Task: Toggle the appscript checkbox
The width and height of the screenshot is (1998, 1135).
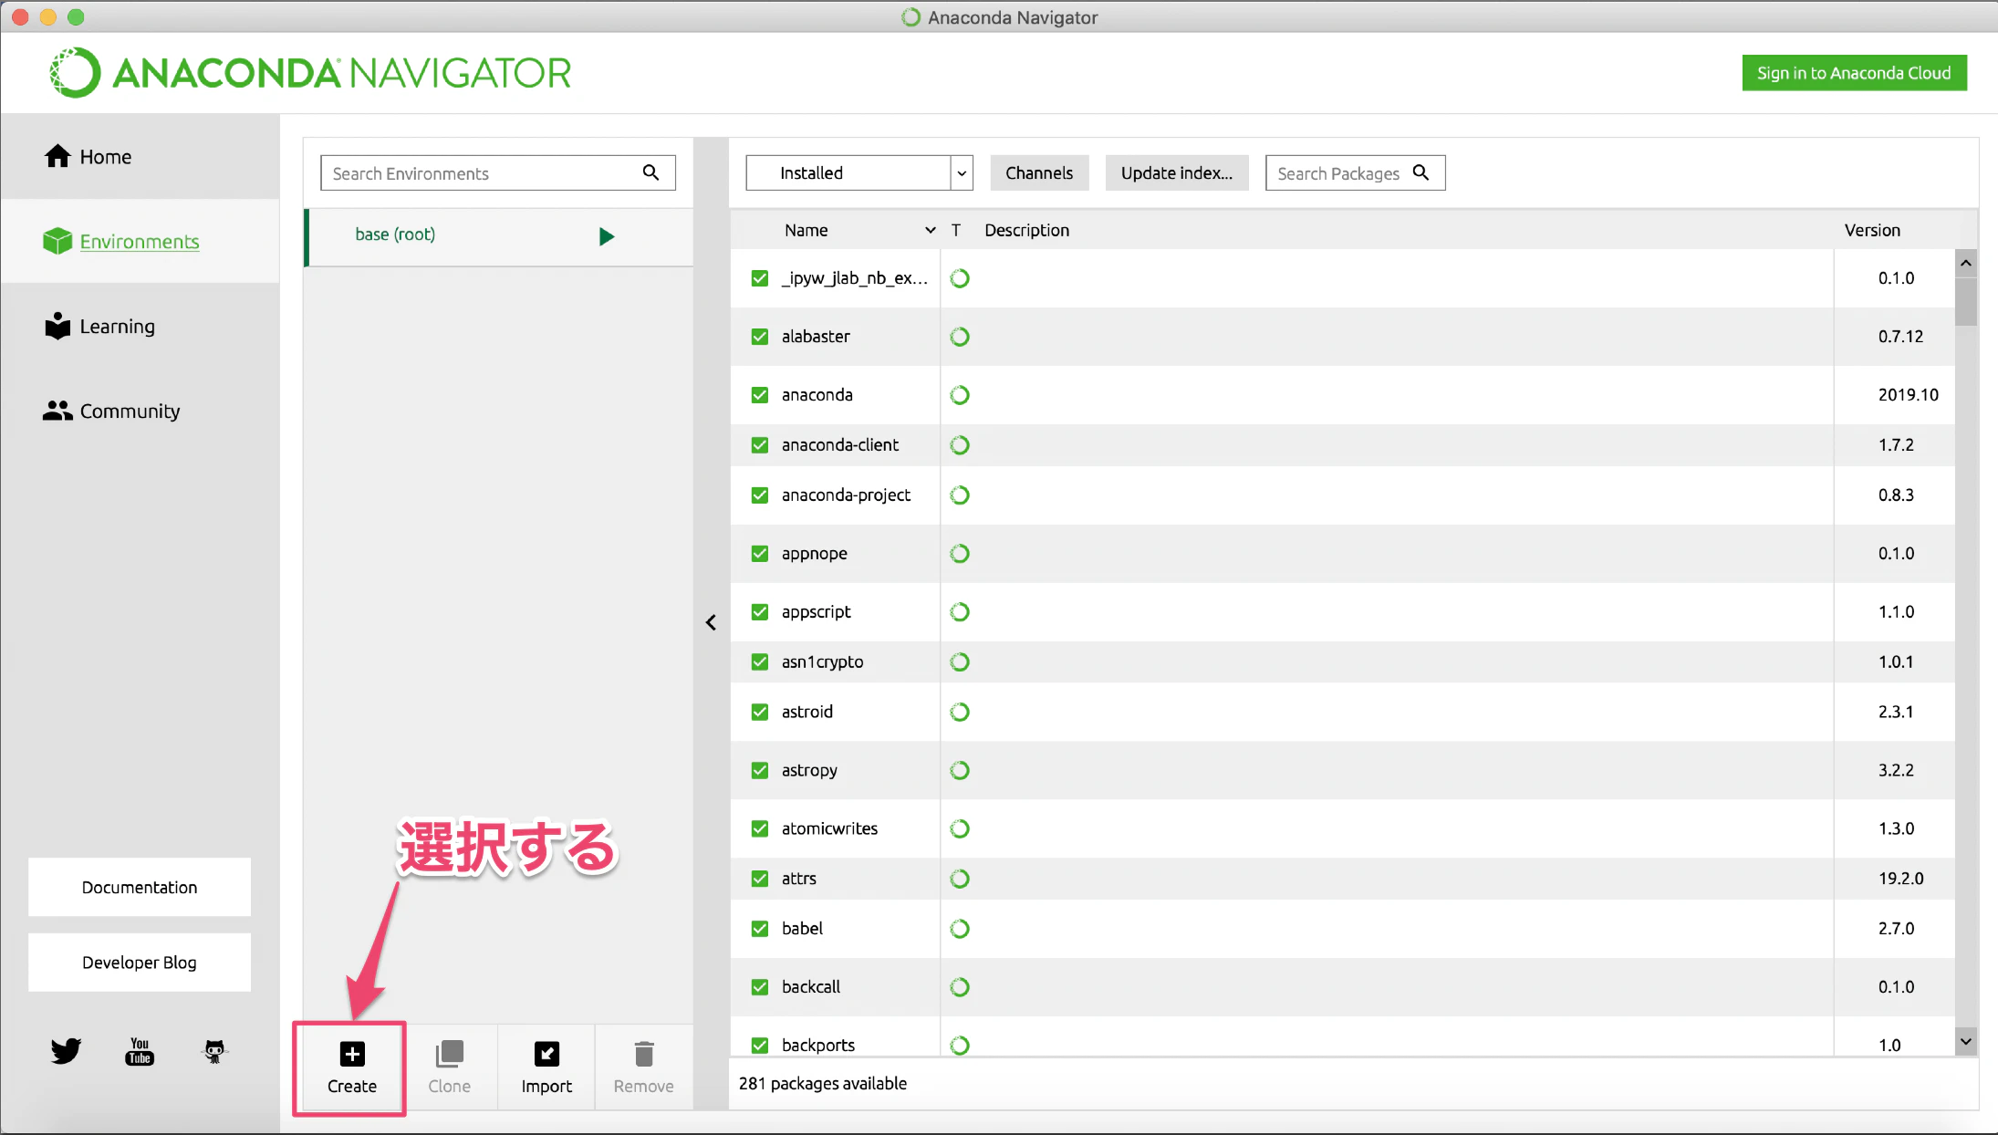Action: click(x=760, y=612)
